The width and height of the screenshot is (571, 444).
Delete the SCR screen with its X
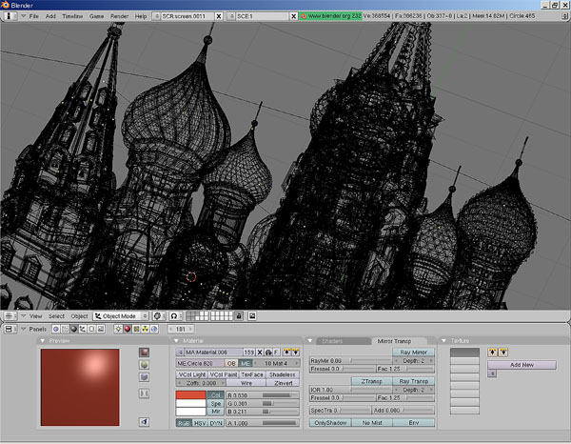(x=219, y=16)
